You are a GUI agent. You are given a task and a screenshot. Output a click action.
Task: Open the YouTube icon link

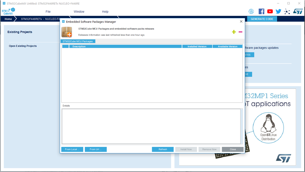tap(270, 11)
